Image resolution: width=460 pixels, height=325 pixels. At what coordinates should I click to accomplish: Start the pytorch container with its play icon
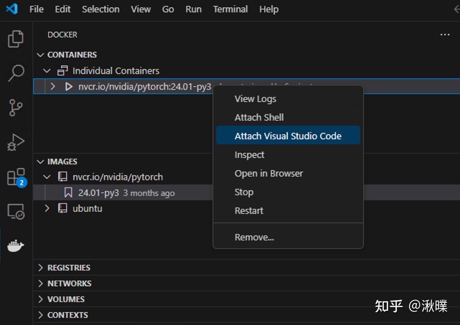(x=69, y=86)
